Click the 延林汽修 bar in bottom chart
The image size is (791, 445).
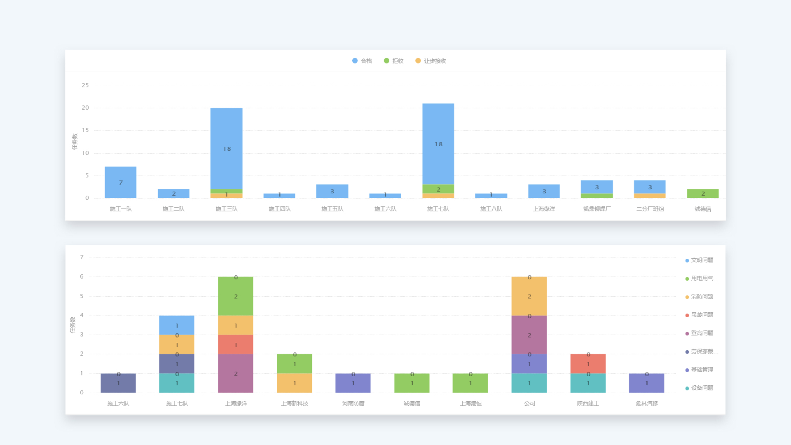point(646,383)
